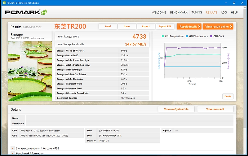Select 'Storage - Adobe Illustrator' row
Image resolution: width=248 pixels, height=156 pixels.
(x=102, y=79)
